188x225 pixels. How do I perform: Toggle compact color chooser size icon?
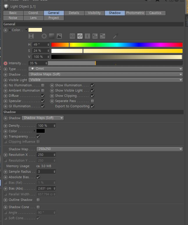coord(31,36)
